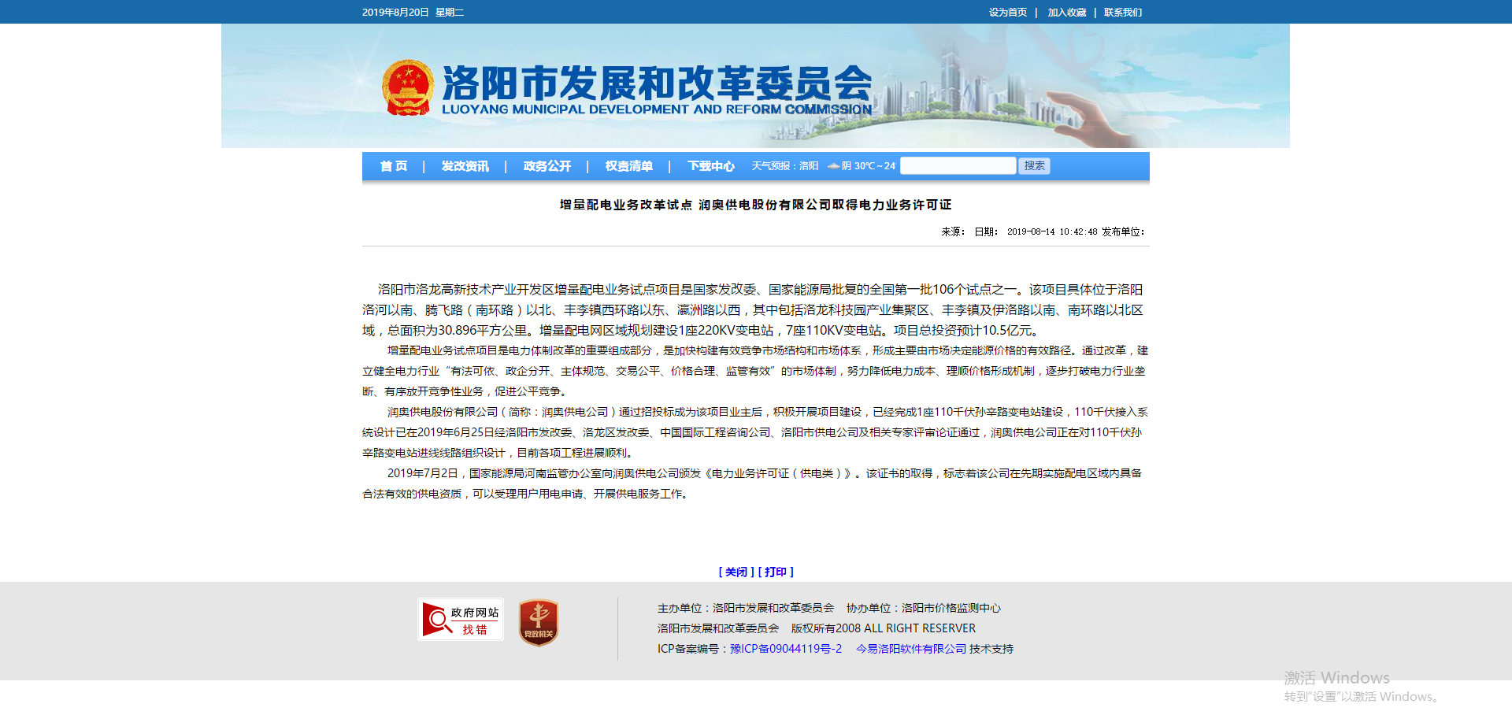
Task: Click temperature text 阴 30℃~24
Action: coord(869,166)
